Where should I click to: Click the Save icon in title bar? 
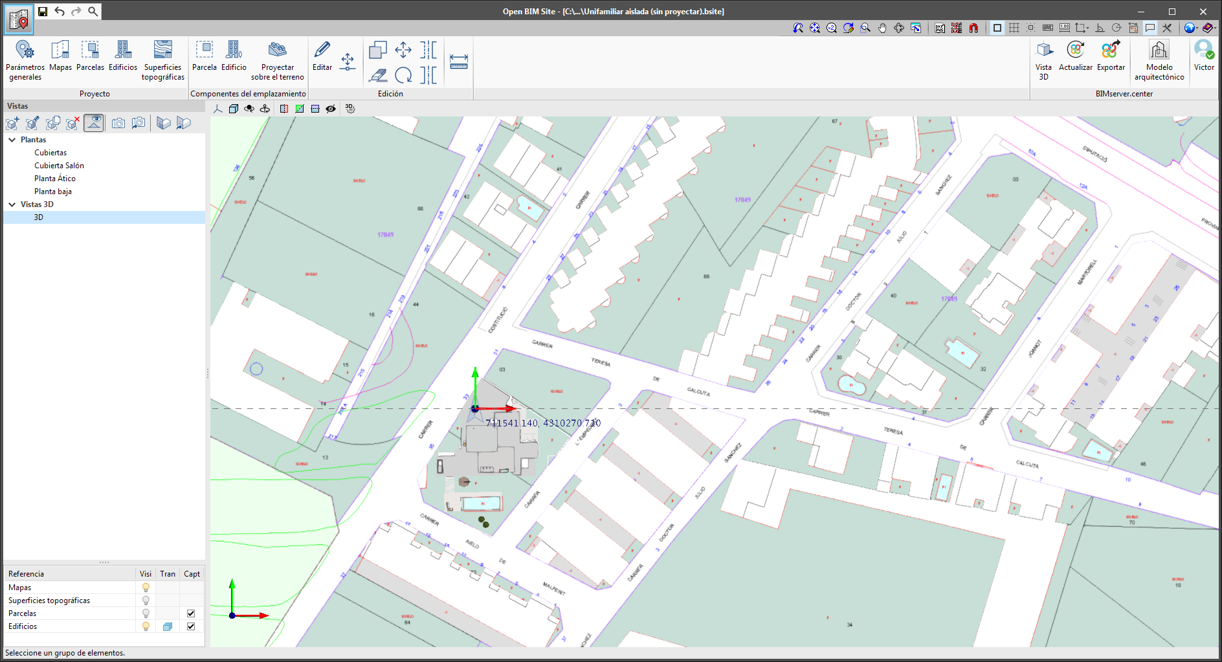(43, 12)
